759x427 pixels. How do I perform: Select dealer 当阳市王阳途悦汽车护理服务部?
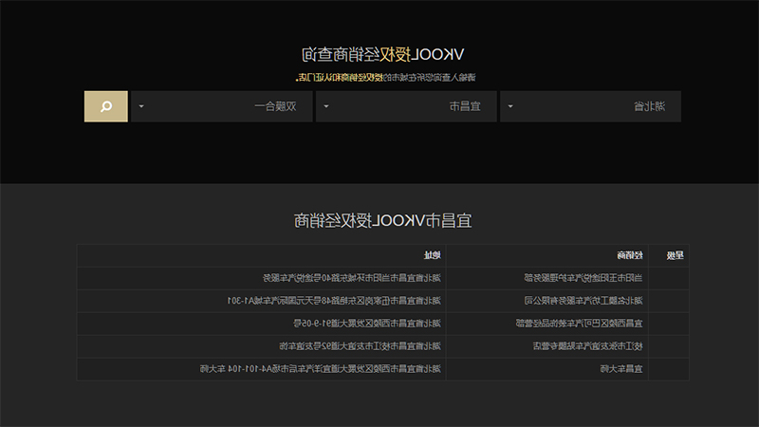tap(583, 278)
